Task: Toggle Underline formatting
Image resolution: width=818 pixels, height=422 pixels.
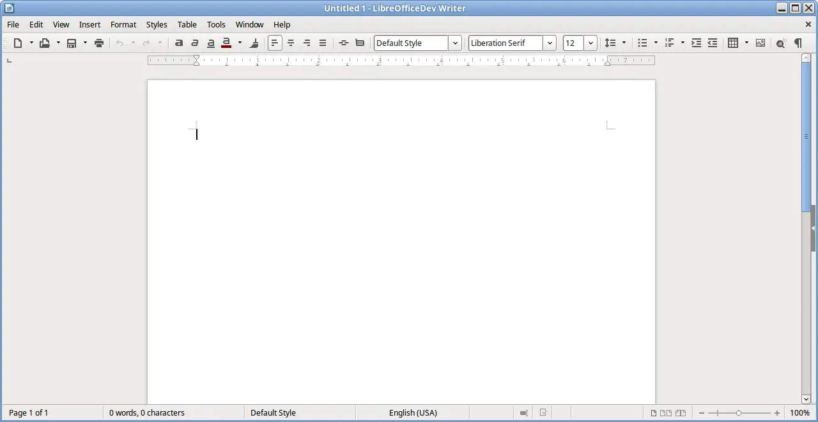Action: 211,43
